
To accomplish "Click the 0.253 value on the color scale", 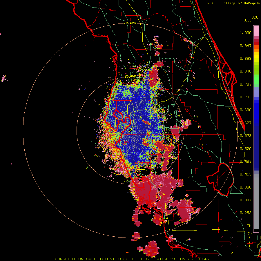I will (246, 213).
